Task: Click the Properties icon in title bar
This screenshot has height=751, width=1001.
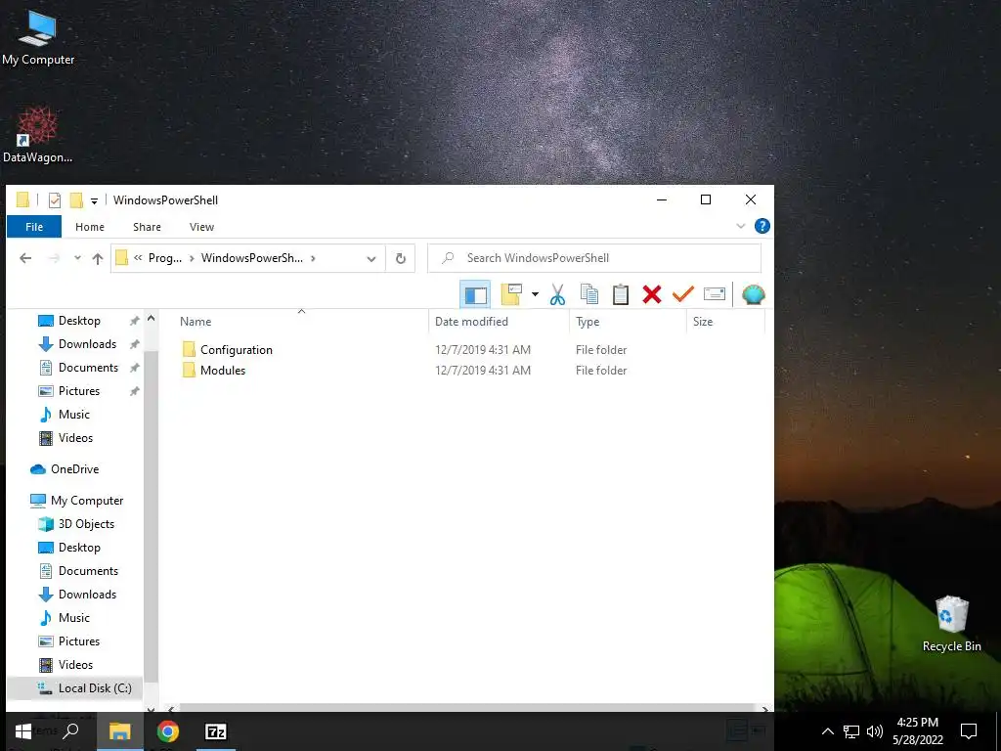Action: point(55,199)
